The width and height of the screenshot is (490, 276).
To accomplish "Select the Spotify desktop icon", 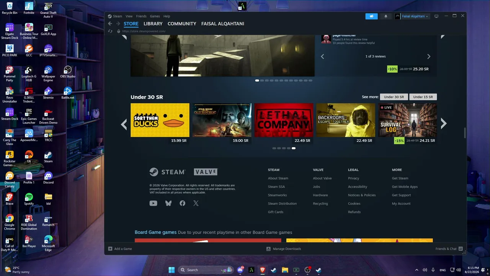I will [x=29, y=199].
